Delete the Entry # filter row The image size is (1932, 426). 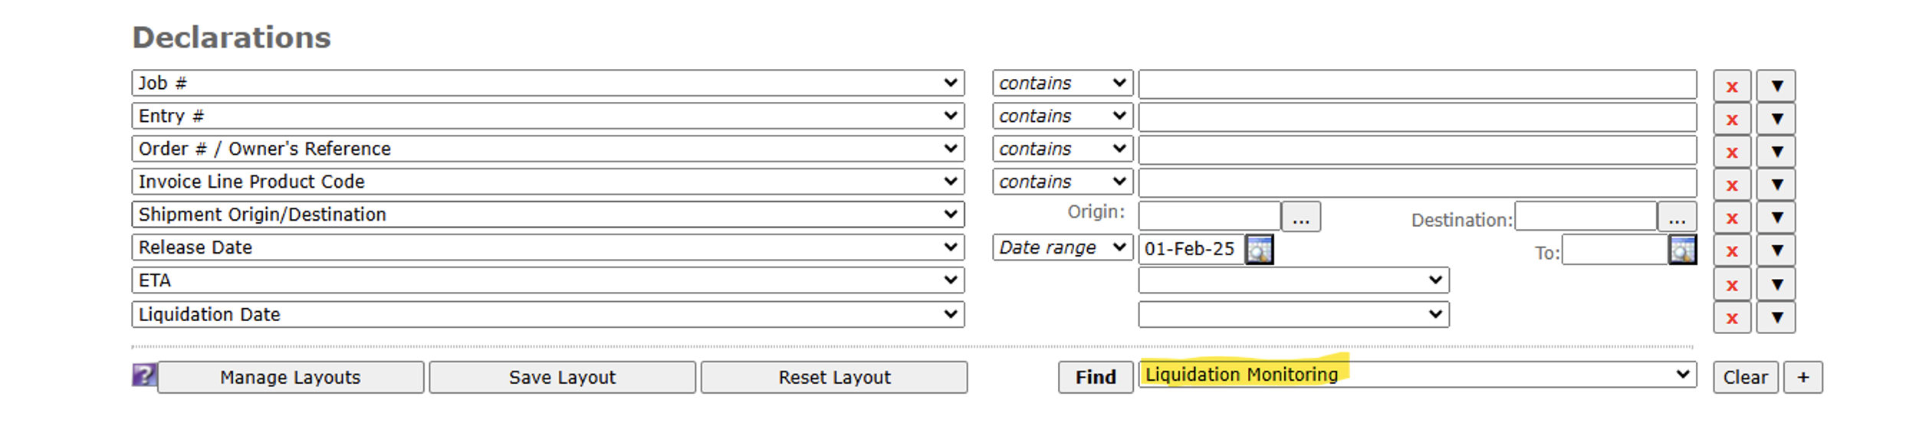[1731, 120]
